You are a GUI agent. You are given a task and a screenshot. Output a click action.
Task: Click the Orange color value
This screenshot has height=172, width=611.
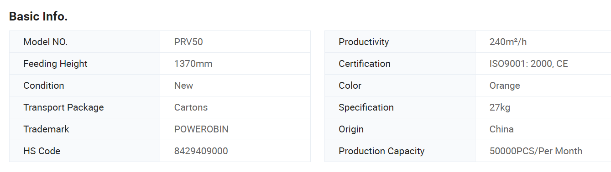(505, 86)
